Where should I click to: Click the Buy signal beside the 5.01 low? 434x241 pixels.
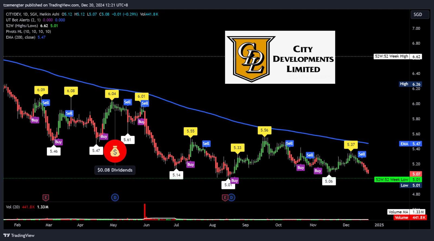click(235, 181)
